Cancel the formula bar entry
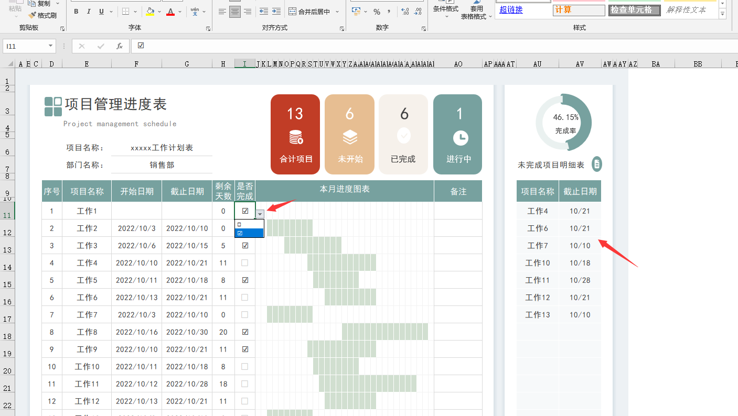This screenshot has width=738, height=416. click(82, 46)
